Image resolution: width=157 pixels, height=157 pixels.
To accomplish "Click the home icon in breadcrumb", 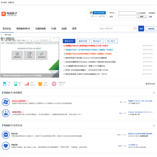I will [x=1, y=35].
